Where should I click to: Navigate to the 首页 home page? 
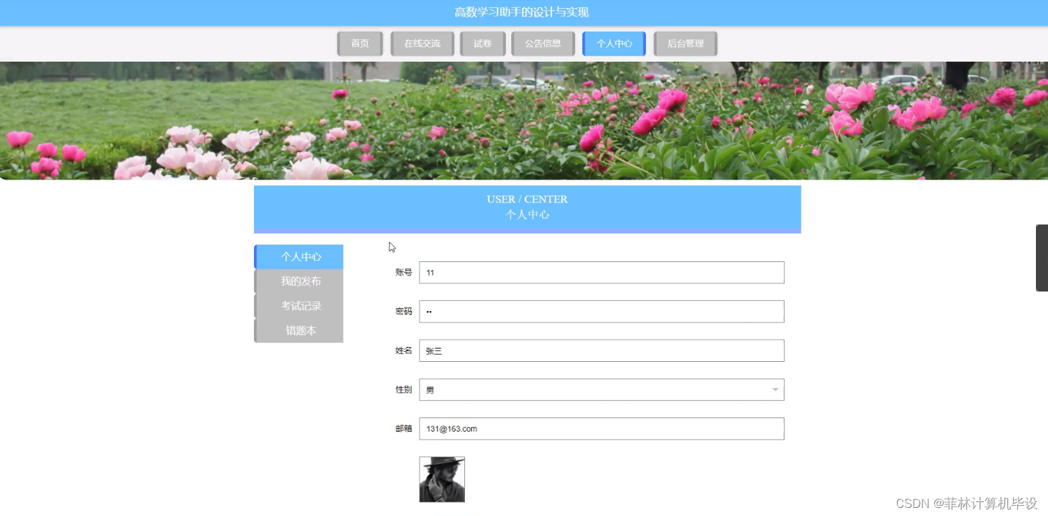(359, 43)
